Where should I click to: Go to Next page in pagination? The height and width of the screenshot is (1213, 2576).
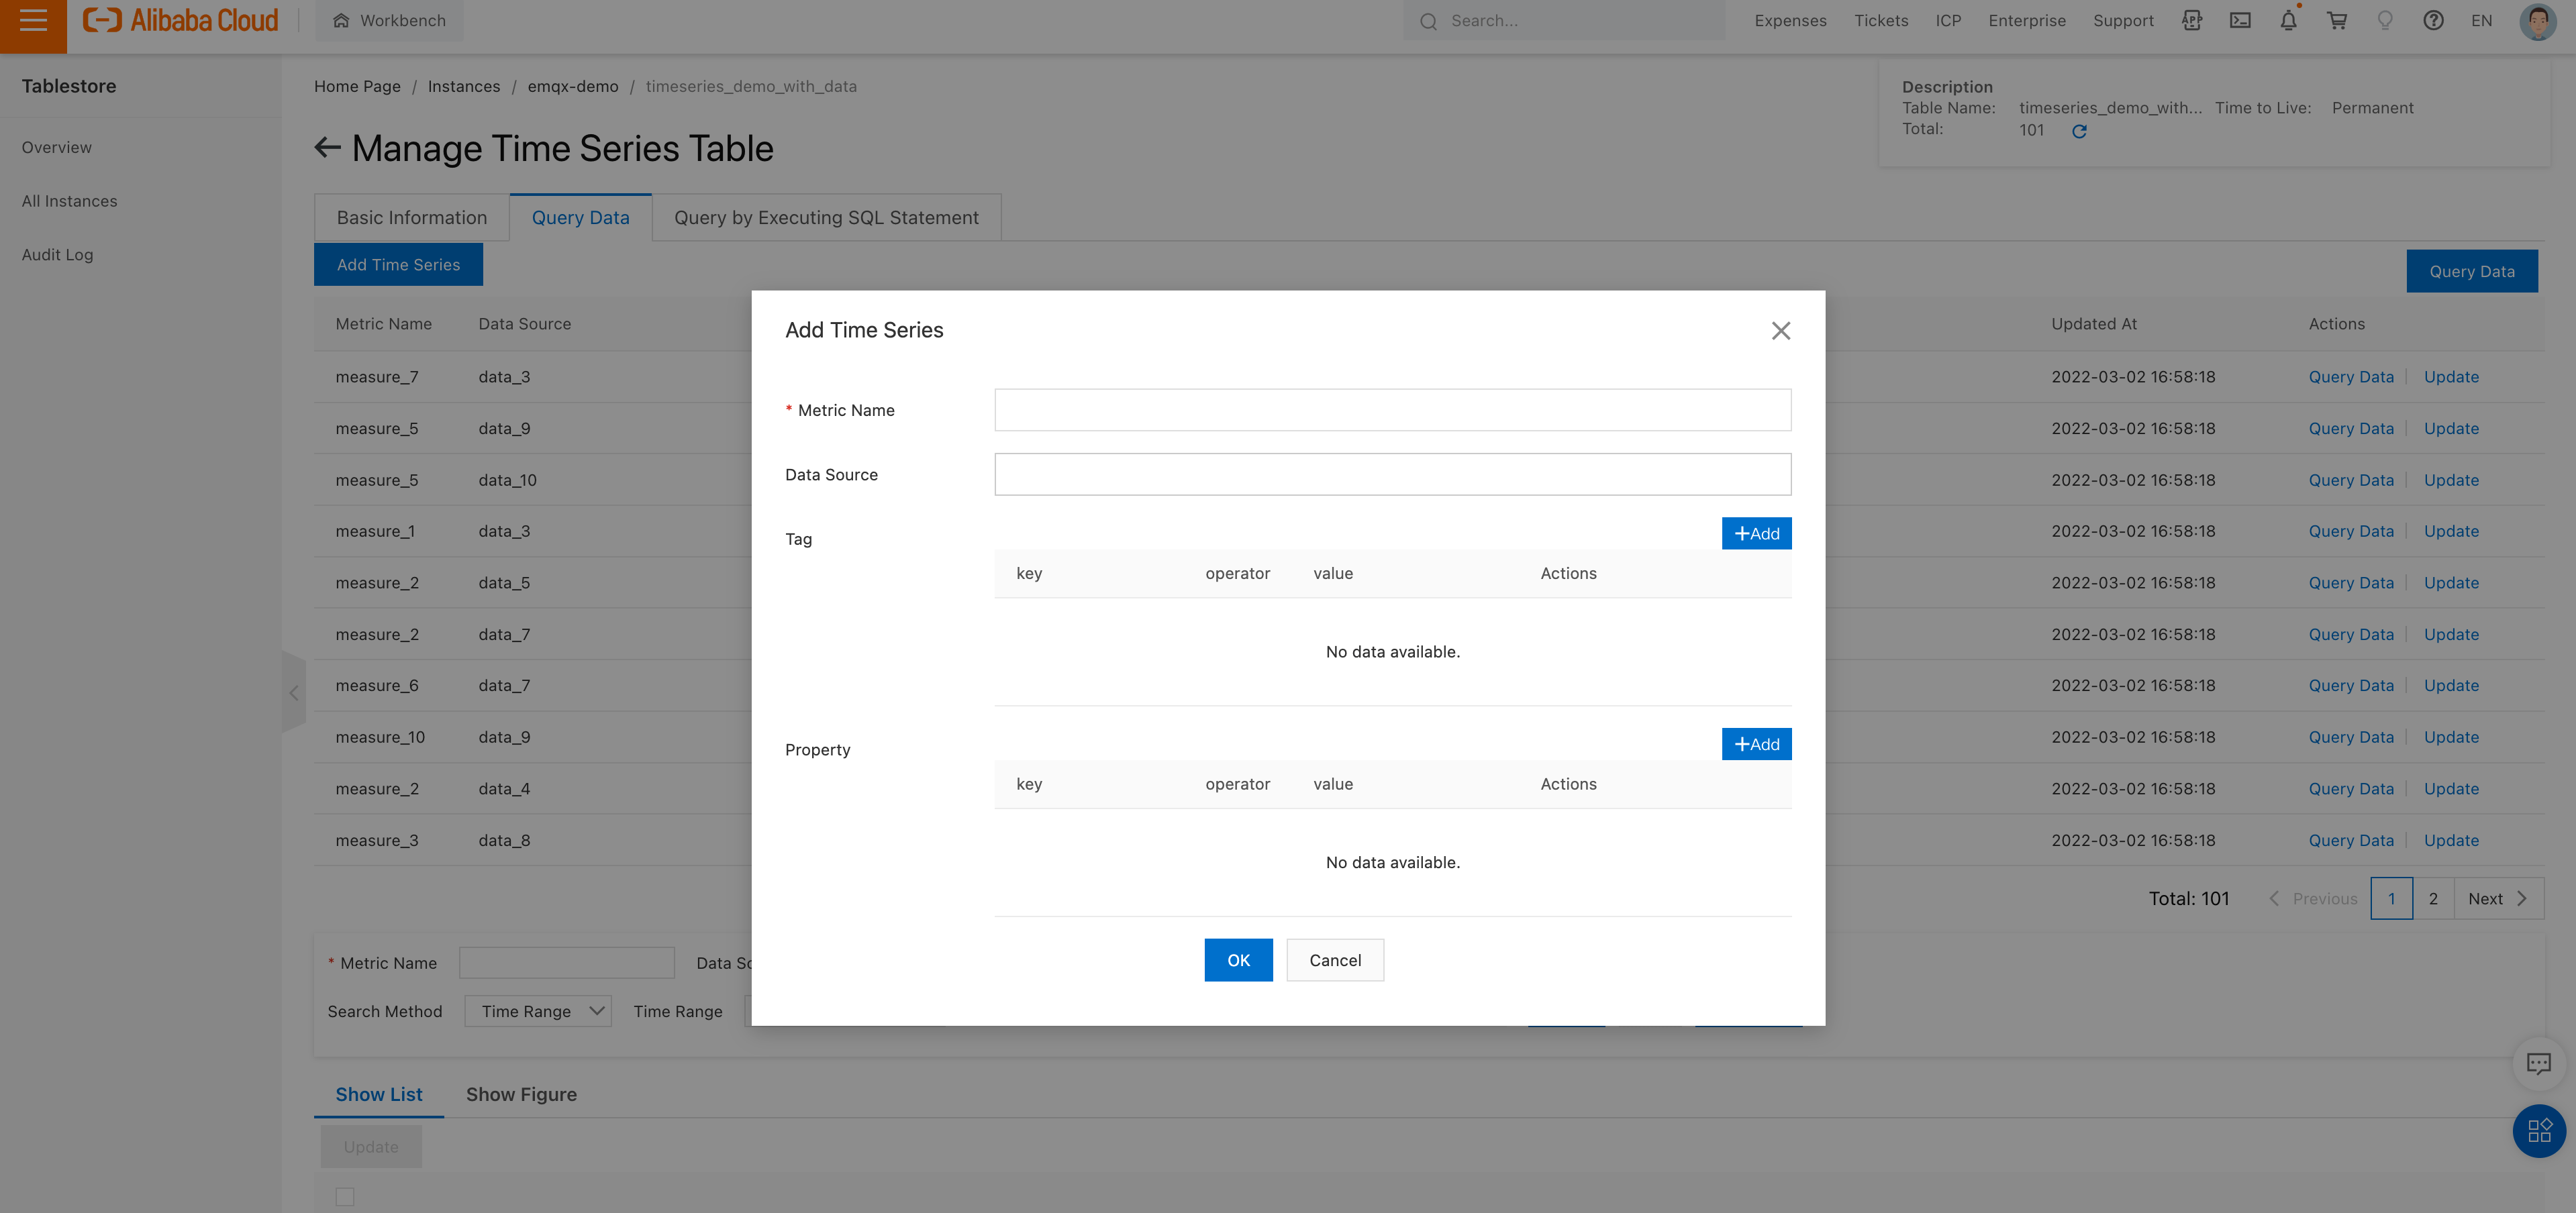click(x=2497, y=898)
